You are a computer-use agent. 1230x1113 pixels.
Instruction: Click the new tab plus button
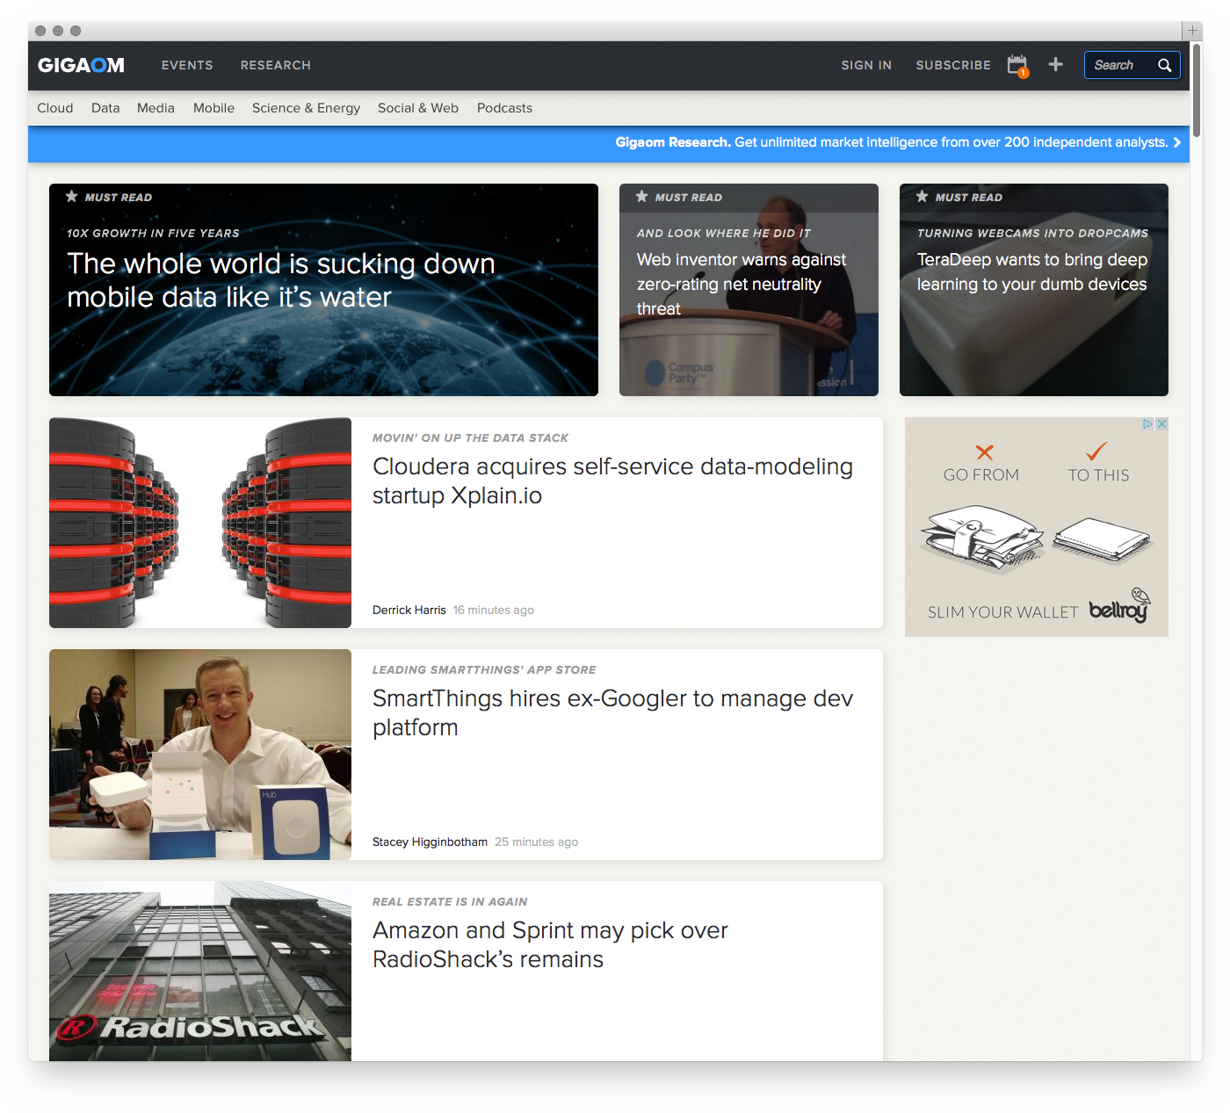(x=1192, y=31)
